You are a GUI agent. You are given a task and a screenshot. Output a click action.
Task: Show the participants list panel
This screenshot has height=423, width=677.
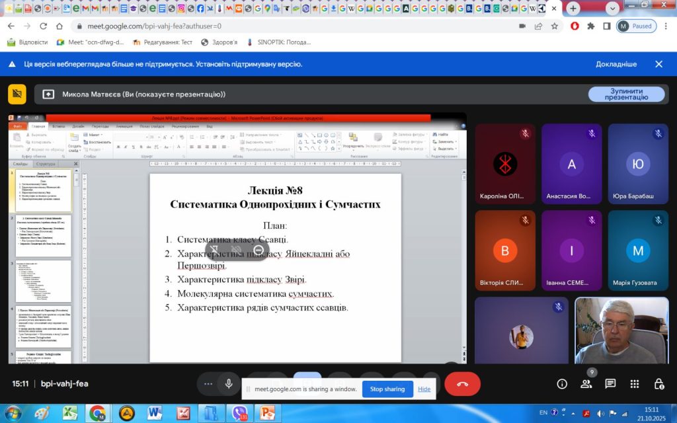586,384
